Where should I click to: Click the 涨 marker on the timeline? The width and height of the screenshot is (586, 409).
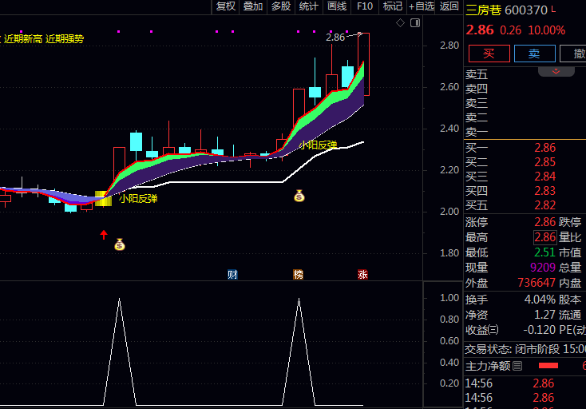pos(362,275)
